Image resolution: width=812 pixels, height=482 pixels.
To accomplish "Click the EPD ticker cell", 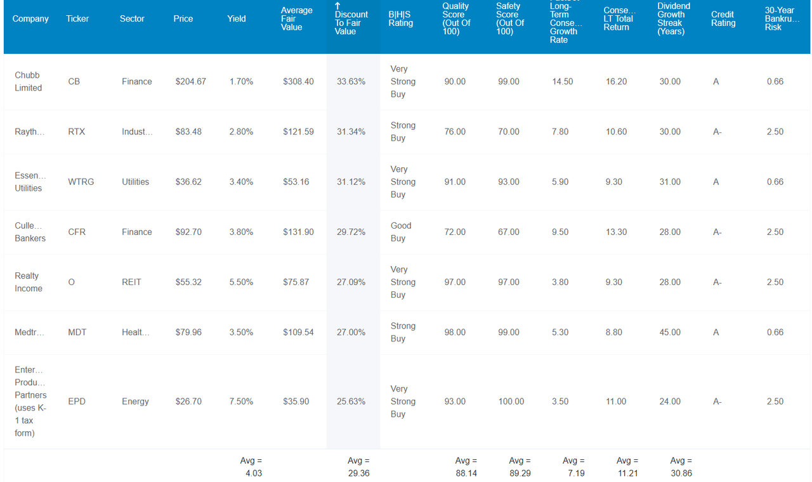I will [x=77, y=402].
